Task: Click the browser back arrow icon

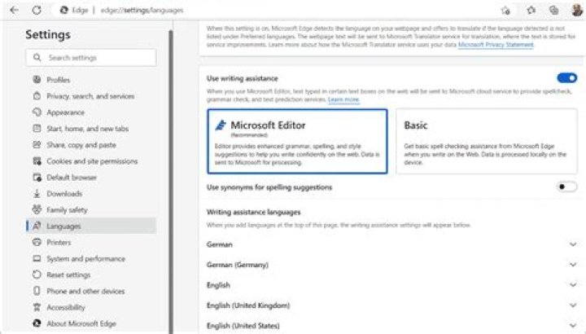Action: click(14, 10)
